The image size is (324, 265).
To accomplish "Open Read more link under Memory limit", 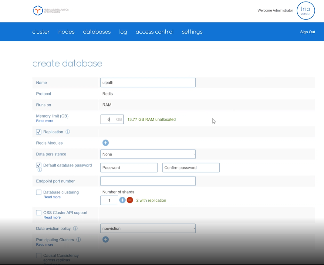I will click(45, 121).
